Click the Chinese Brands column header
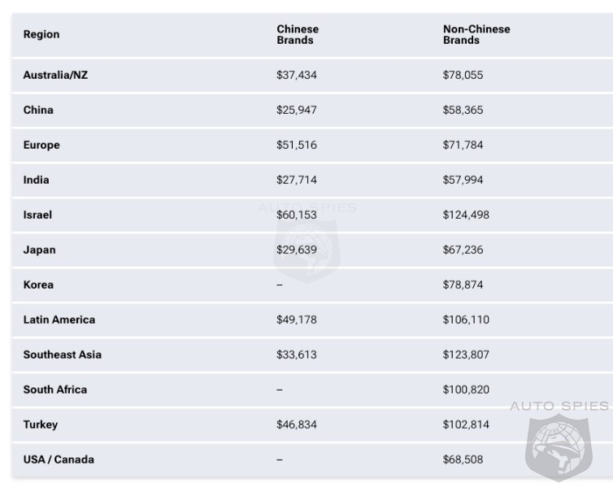The image size is (613, 488). [x=298, y=34]
